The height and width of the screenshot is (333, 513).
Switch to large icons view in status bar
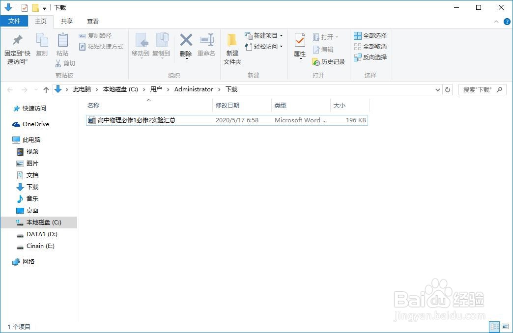505,327
